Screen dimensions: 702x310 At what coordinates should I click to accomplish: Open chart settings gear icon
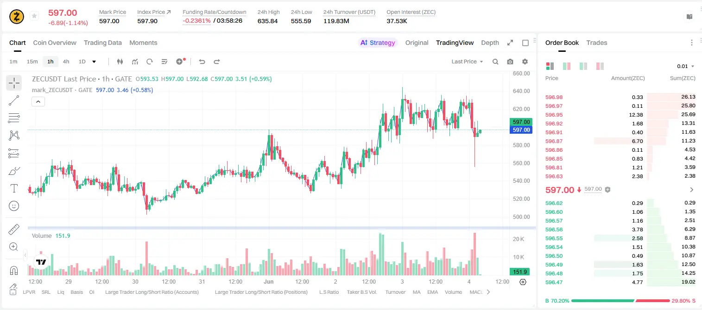coord(525,62)
